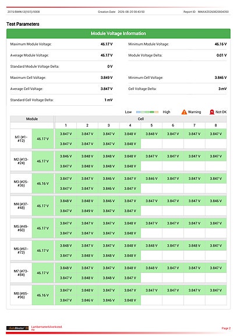Select M8 module voltage 46.16 V cell
Image resolution: width=237 pixels, height=336 pixels.
[43, 295]
